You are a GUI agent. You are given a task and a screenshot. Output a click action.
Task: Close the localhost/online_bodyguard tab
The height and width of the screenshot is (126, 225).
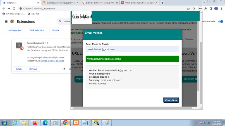pyautogui.click(x=78, y=3)
